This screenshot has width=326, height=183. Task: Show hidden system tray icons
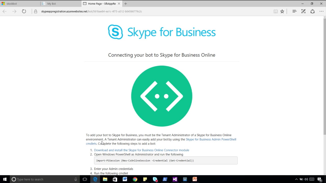(296, 179)
